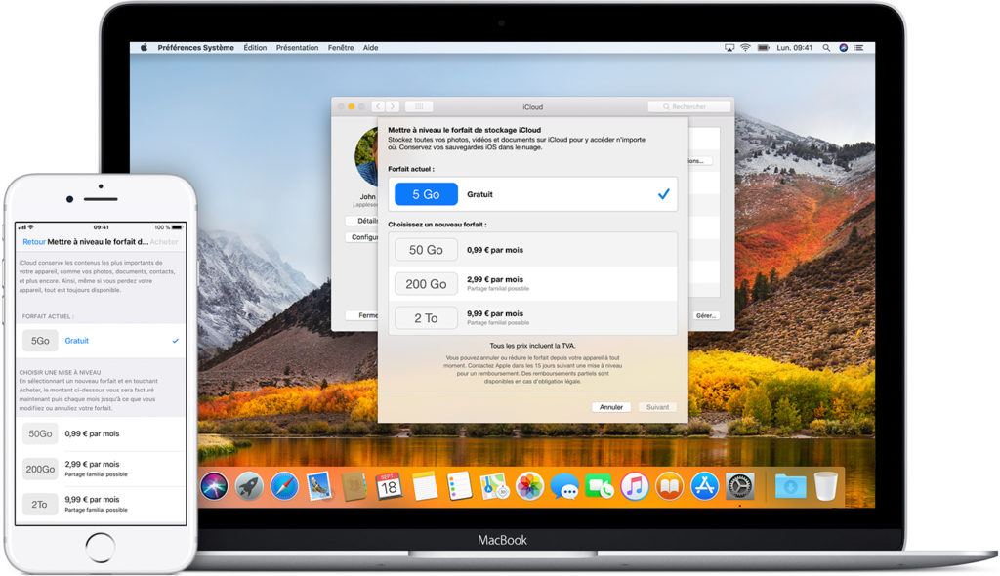Open Reminders app in Dock
The height and width of the screenshot is (576, 1000).
tap(459, 487)
